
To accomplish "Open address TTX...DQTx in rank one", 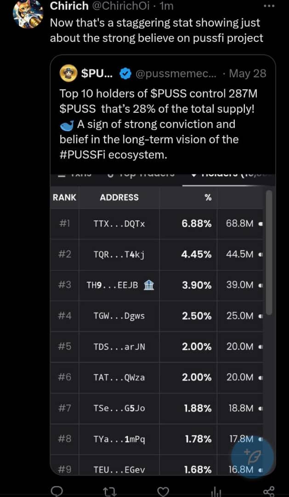I will pos(119,224).
